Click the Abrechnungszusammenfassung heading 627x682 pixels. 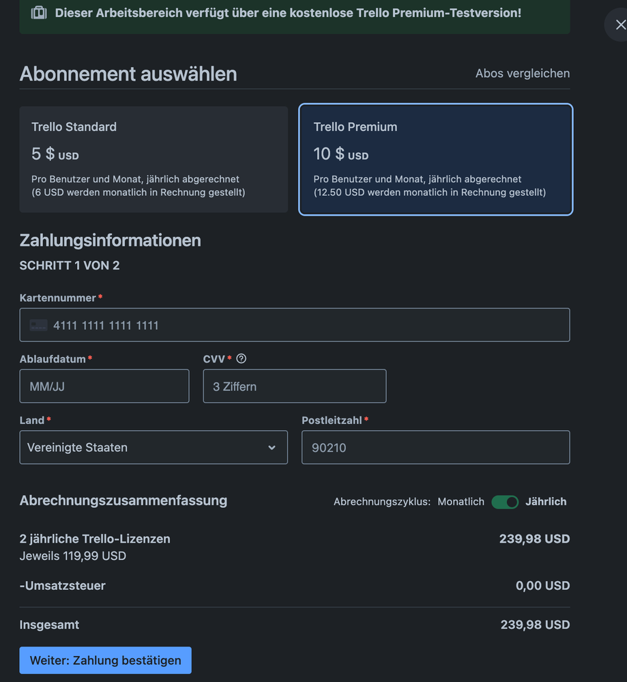(123, 500)
